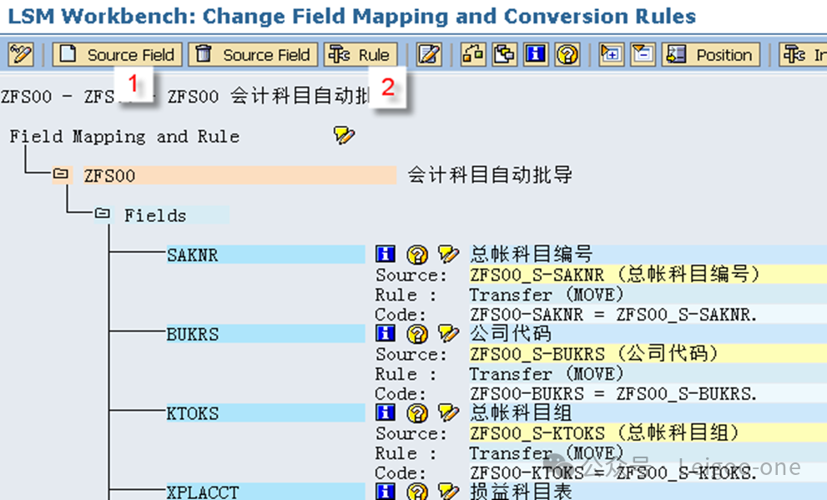
Task: Collapse the Fields folder node
Action: [x=102, y=215]
